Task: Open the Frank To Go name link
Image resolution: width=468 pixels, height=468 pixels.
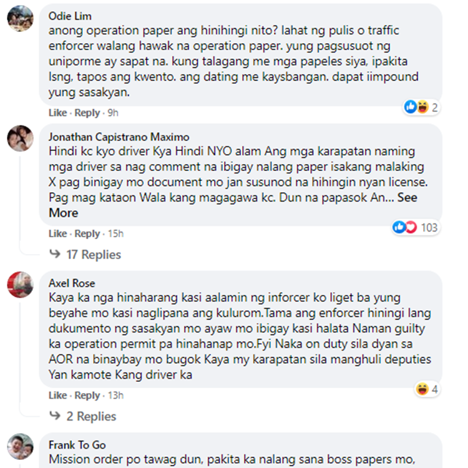Action: point(77,445)
